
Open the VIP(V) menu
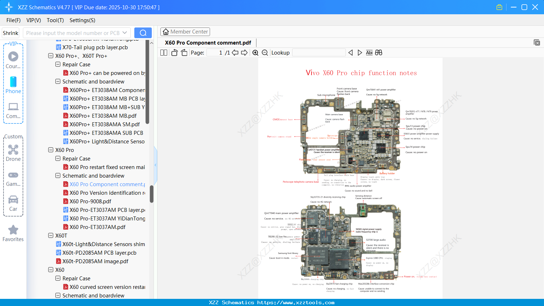point(34,20)
